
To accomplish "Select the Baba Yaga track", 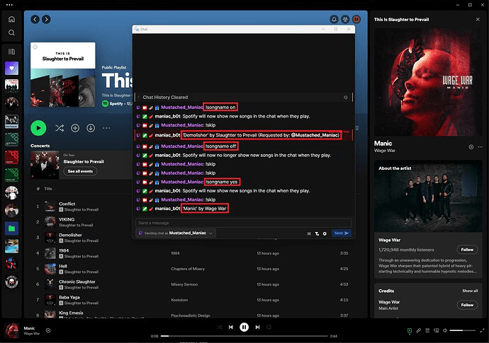I will click(69, 297).
